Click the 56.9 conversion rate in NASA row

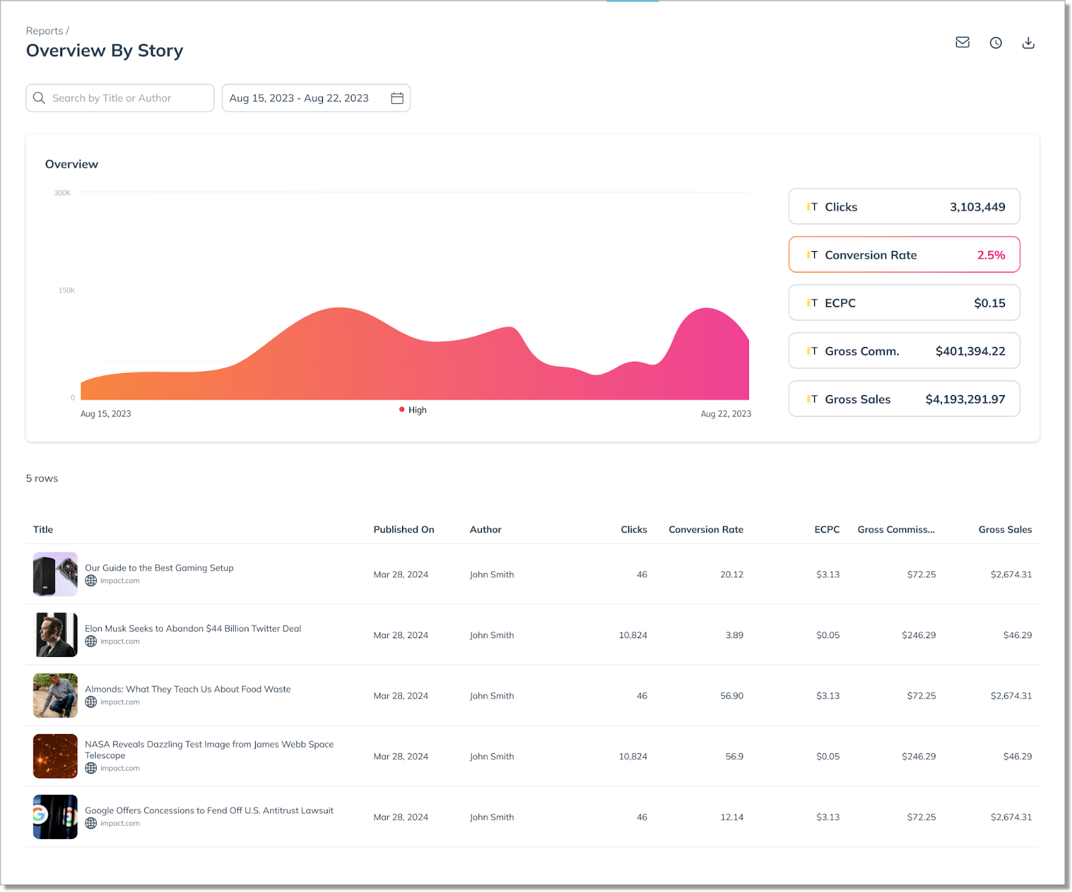[x=734, y=757]
